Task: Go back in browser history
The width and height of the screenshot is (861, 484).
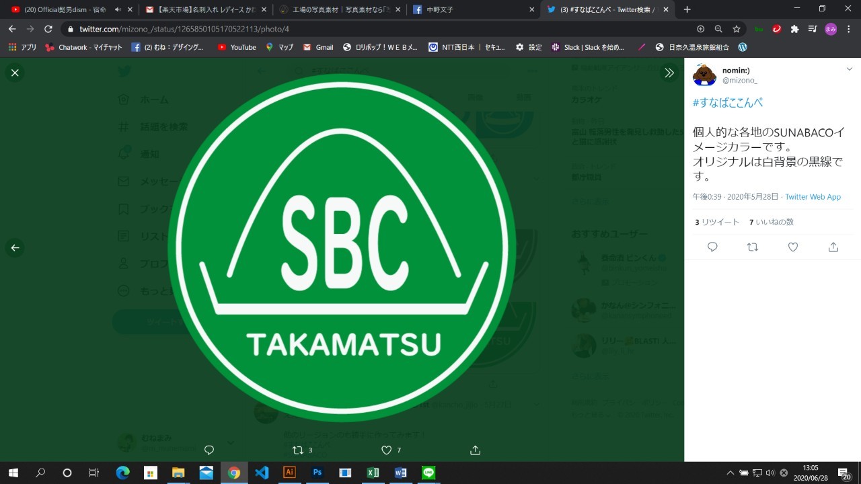Action: pyautogui.click(x=12, y=29)
